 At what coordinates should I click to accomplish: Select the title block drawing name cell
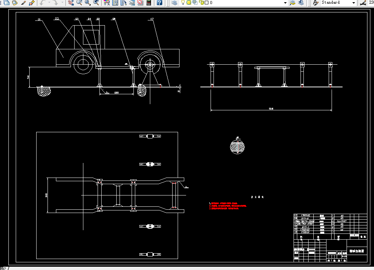(x=357, y=251)
